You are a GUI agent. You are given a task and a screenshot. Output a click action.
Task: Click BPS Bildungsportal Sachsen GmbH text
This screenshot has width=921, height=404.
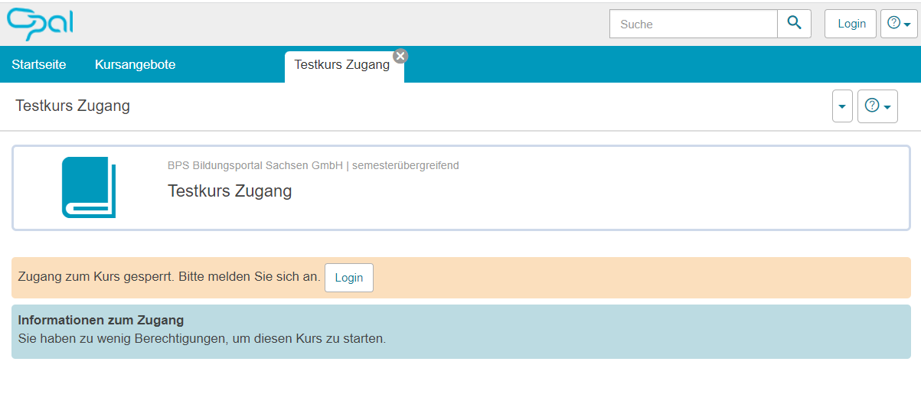coord(255,165)
